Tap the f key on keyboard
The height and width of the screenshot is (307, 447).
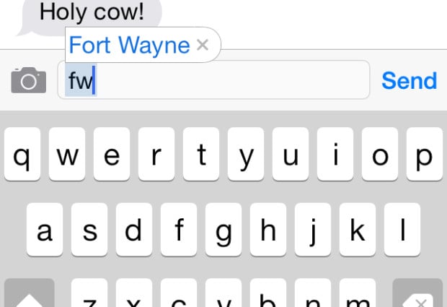coord(179,230)
